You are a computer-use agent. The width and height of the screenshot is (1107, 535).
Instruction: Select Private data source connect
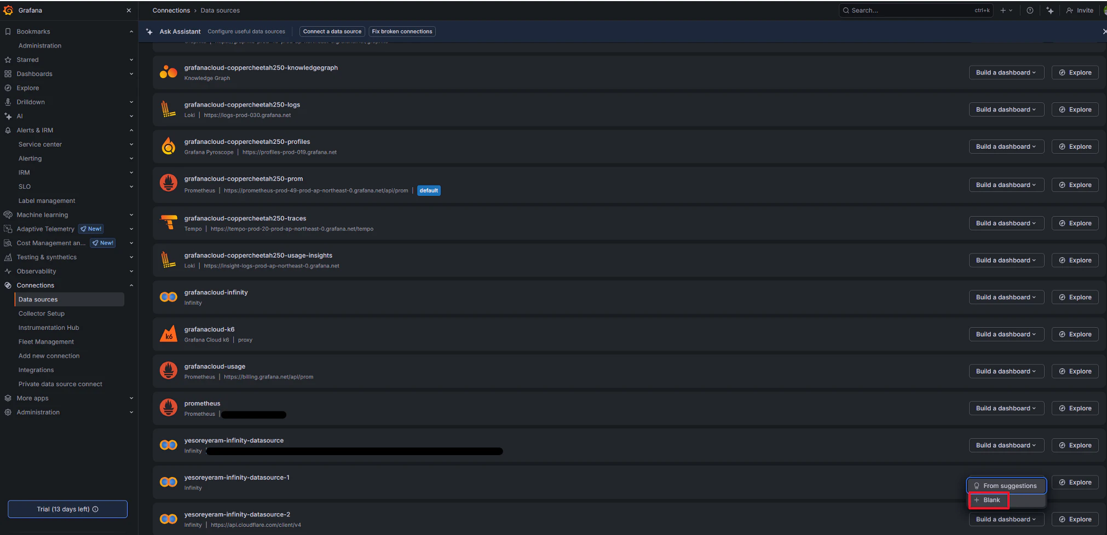click(60, 384)
